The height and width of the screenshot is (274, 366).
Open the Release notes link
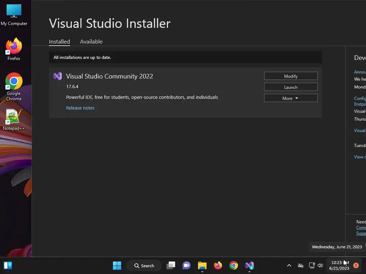(80, 108)
